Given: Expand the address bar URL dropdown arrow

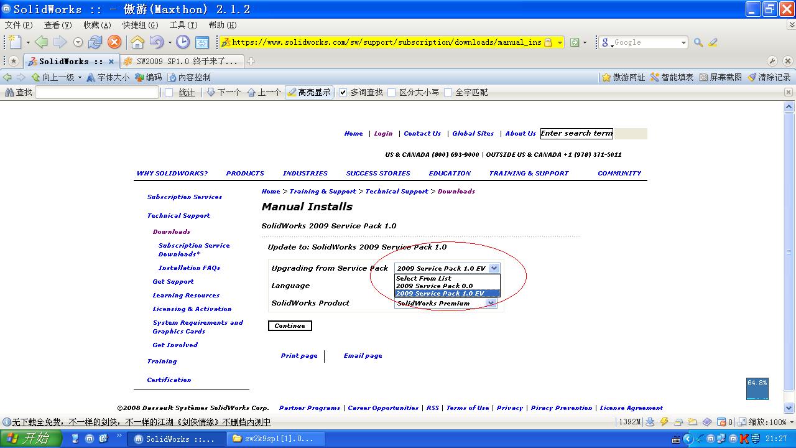Looking at the screenshot, I should click(x=560, y=42).
